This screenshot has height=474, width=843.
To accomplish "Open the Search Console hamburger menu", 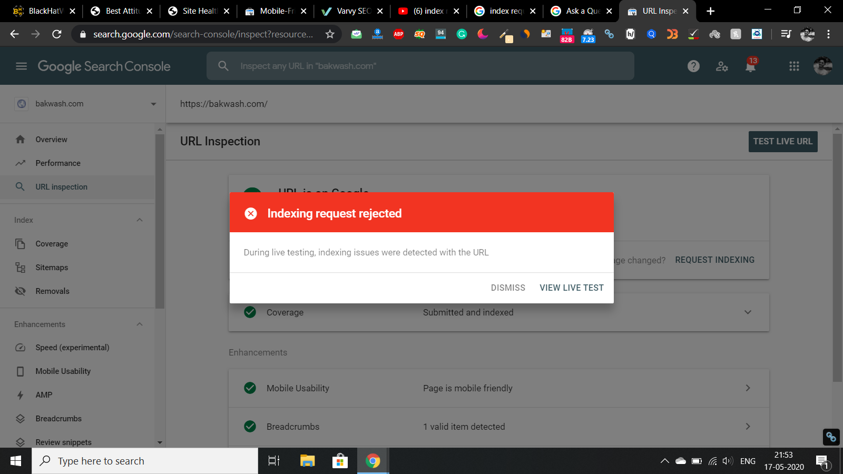I will [21, 66].
